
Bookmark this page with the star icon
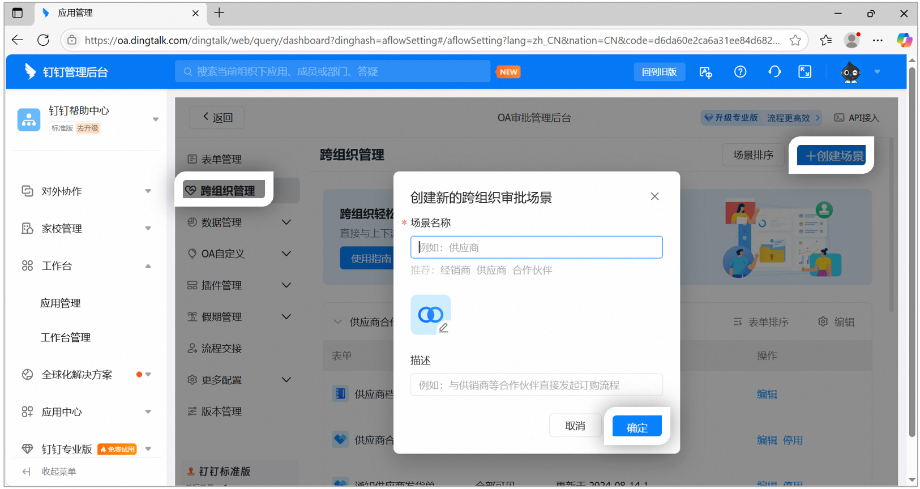(x=795, y=40)
